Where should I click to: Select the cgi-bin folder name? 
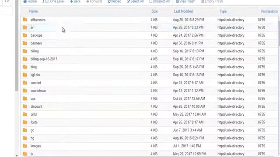pos(35,75)
